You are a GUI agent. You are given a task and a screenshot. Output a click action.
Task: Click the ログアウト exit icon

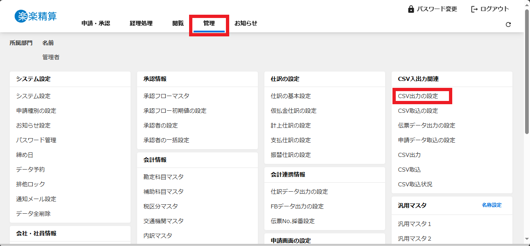point(474,9)
